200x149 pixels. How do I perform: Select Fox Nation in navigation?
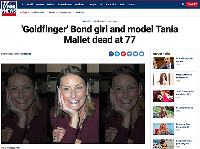tap(111, 4)
